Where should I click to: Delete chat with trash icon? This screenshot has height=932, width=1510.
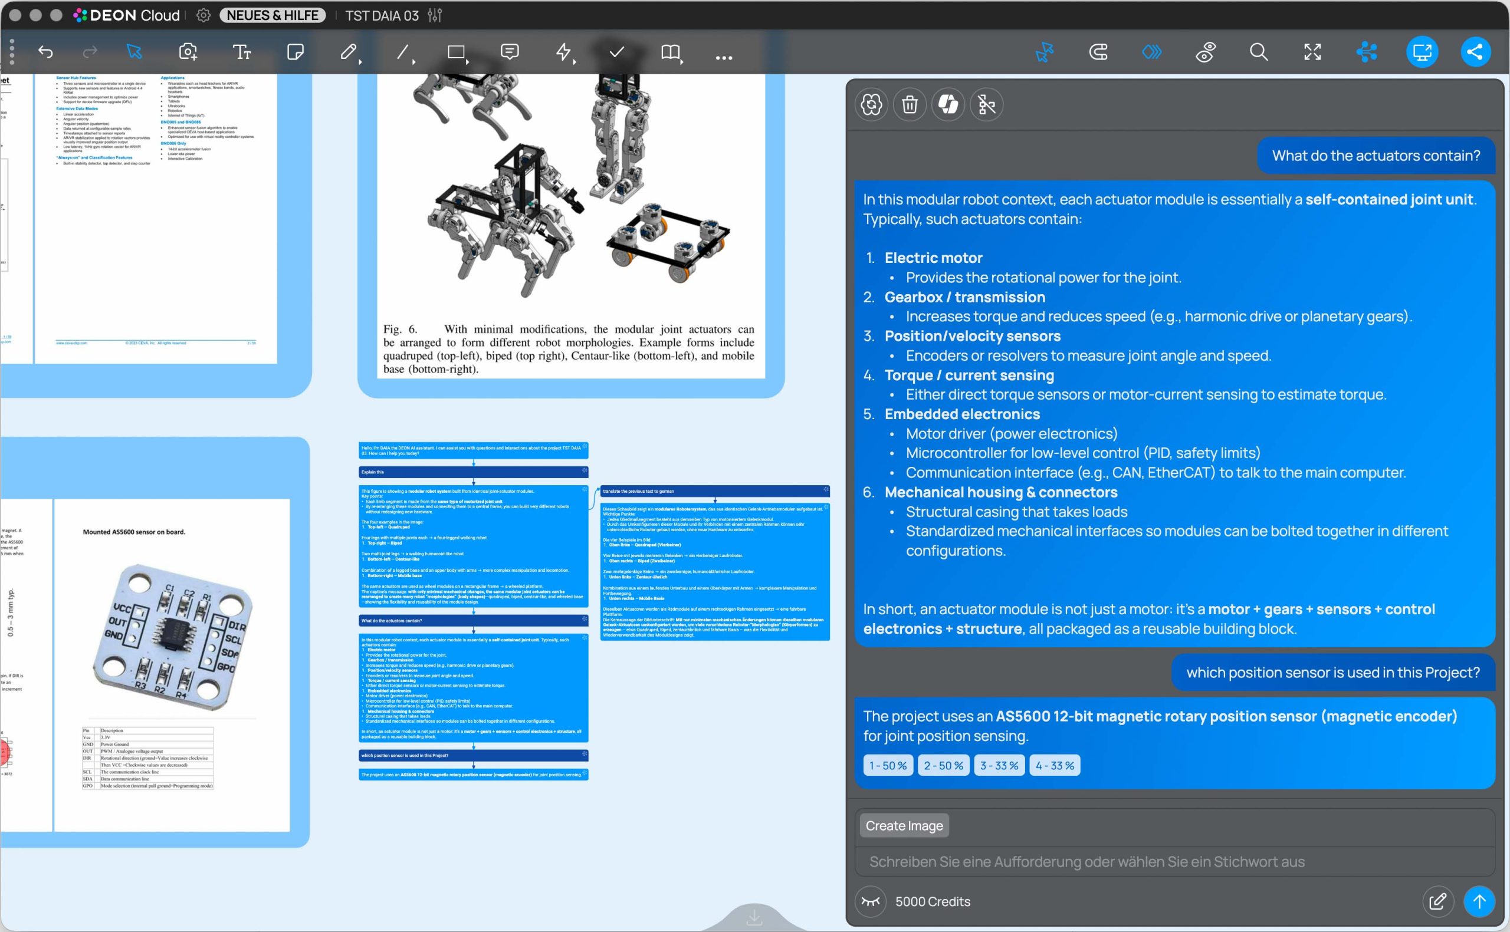[x=910, y=105]
